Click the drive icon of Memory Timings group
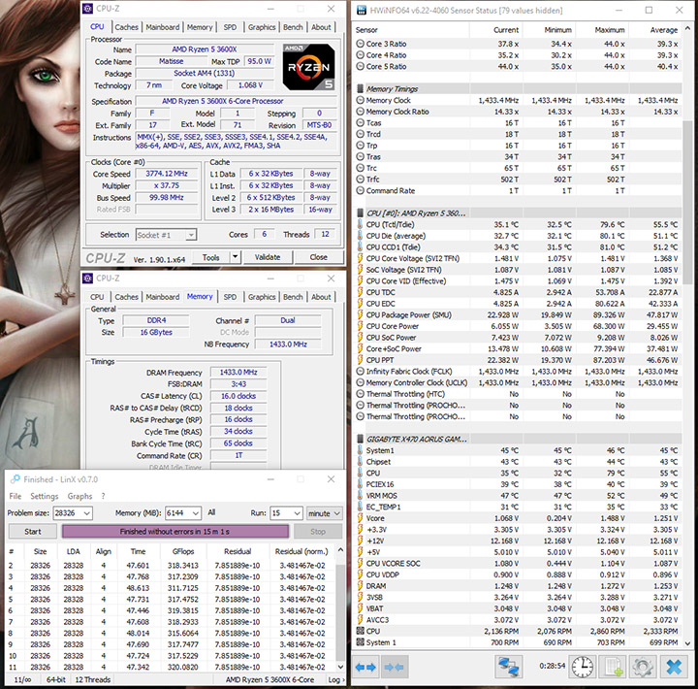The height and width of the screenshot is (689, 698). [361, 88]
